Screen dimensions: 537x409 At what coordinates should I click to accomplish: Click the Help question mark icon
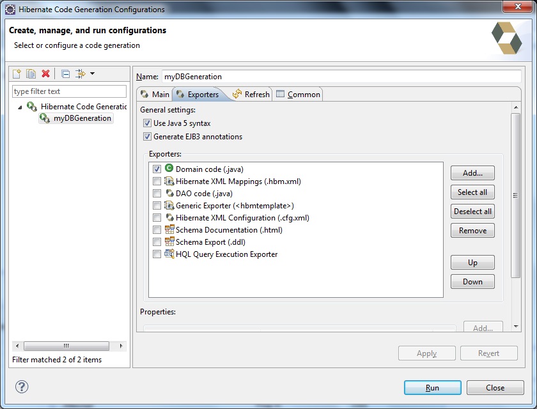point(22,387)
